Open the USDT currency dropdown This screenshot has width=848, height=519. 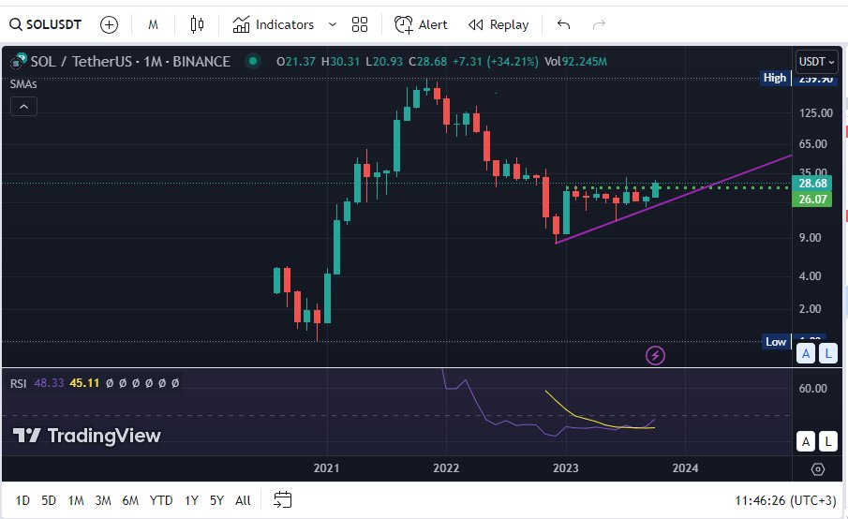pos(817,62)
